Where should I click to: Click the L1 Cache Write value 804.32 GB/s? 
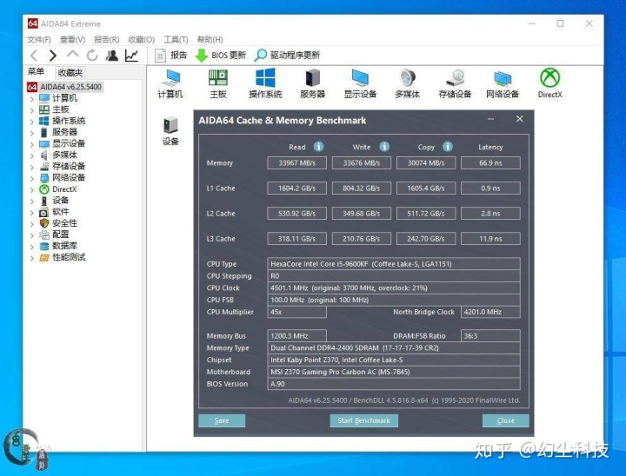click(362, 188)
